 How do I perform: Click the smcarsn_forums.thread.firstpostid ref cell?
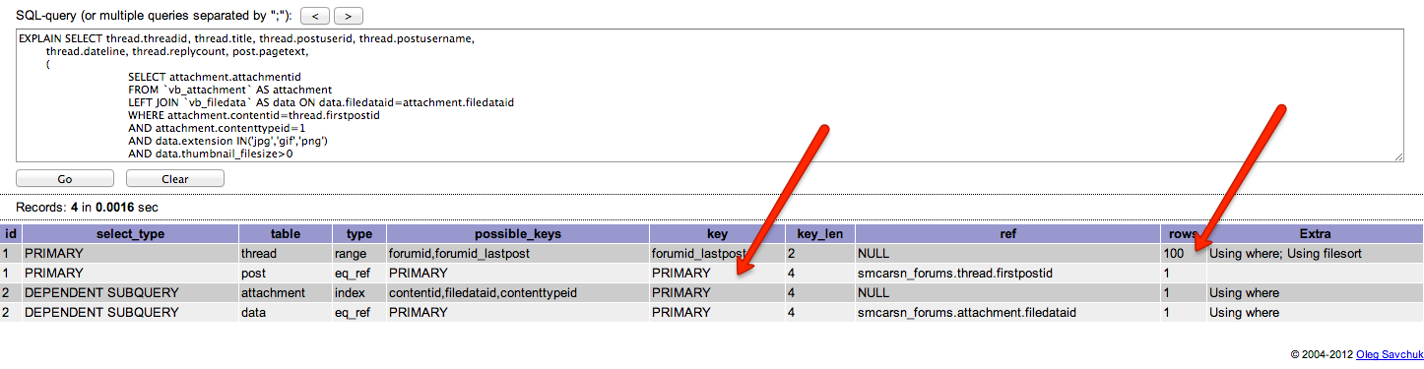click(x=1007, y=273)
